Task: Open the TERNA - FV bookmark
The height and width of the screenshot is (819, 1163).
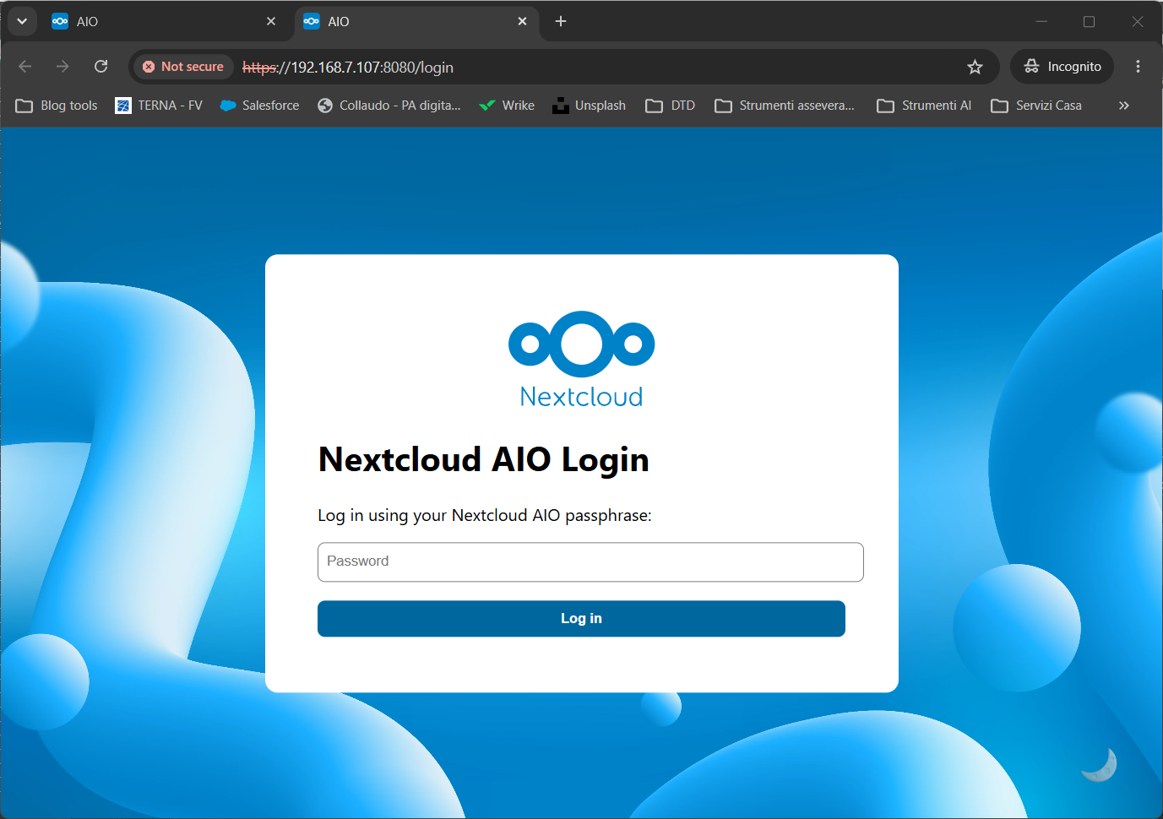Action: (x=159, y=106)
